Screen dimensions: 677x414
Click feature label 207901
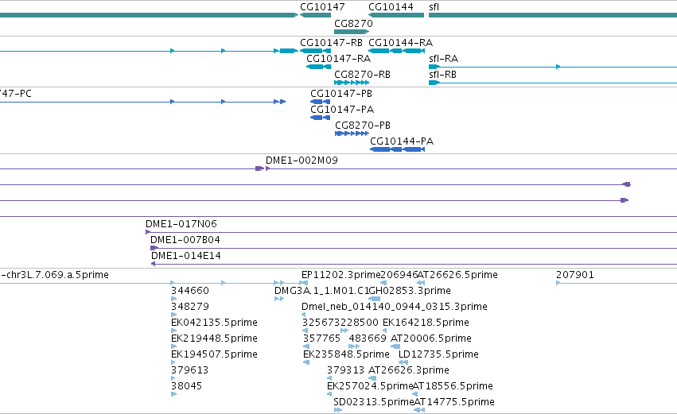[x=574, y=275]
